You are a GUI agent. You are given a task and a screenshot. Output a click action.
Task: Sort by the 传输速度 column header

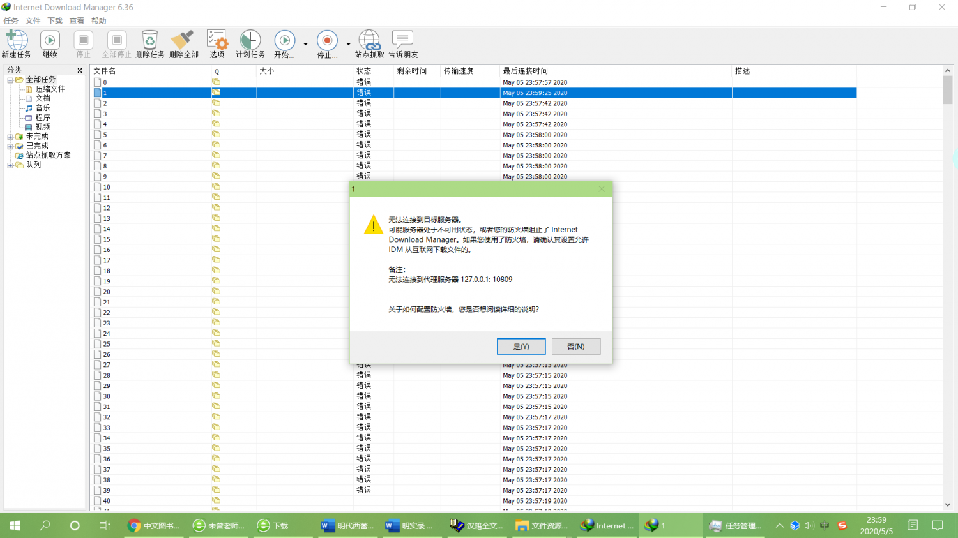point(470,71)
